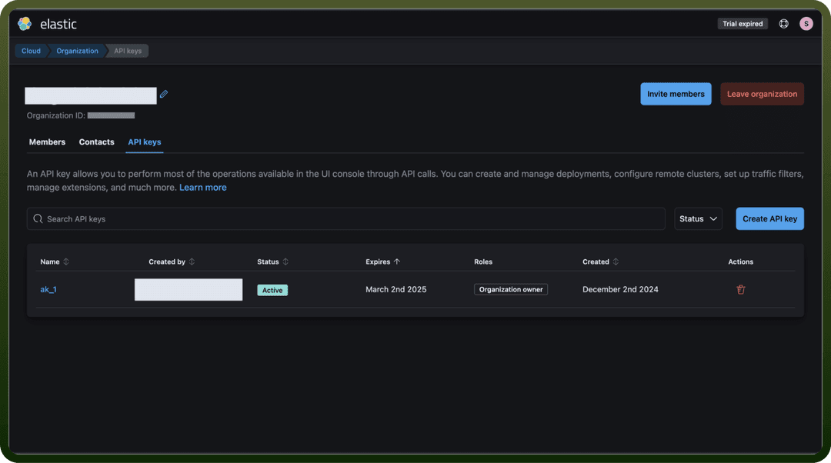Open the help lifebuoy icon

tap(783, 24)
